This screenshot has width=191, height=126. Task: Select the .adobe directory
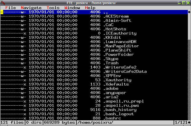94,88
